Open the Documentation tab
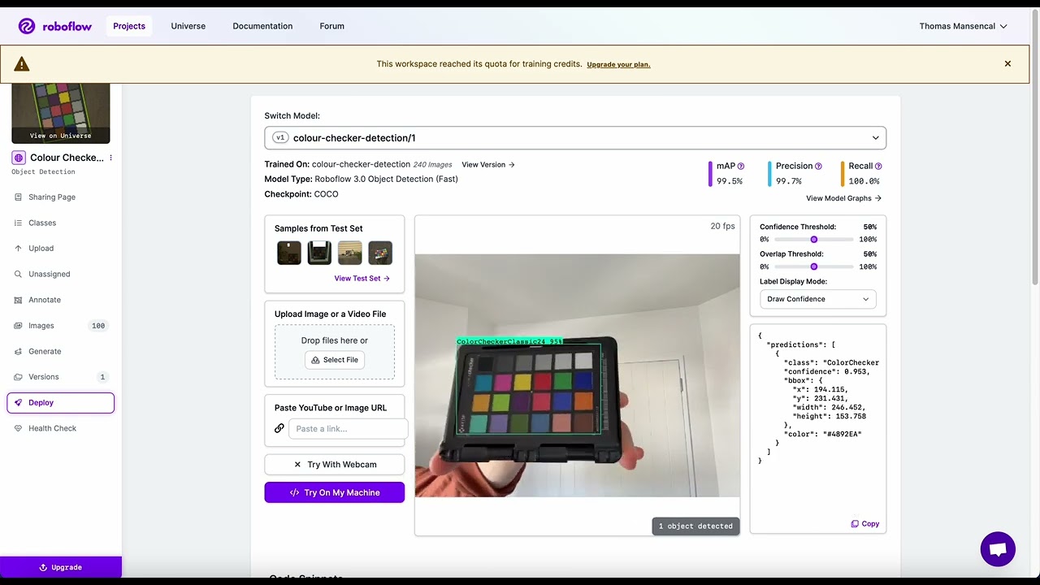 (x=262, y=26)
